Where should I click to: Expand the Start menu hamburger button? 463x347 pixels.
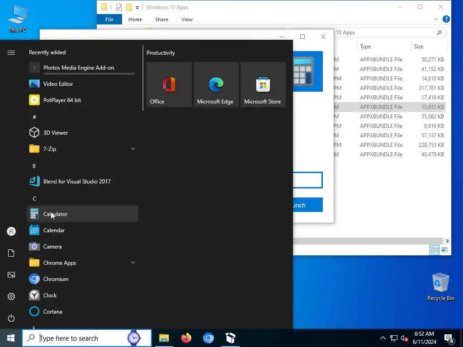(x=11, y=52)
